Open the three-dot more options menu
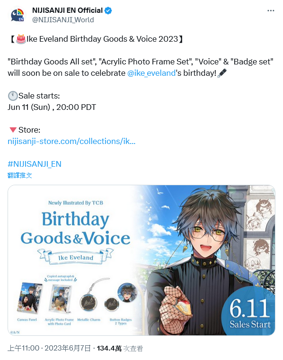Image resolution: width=283 pixels, height=360 pixels. [271, 10]
